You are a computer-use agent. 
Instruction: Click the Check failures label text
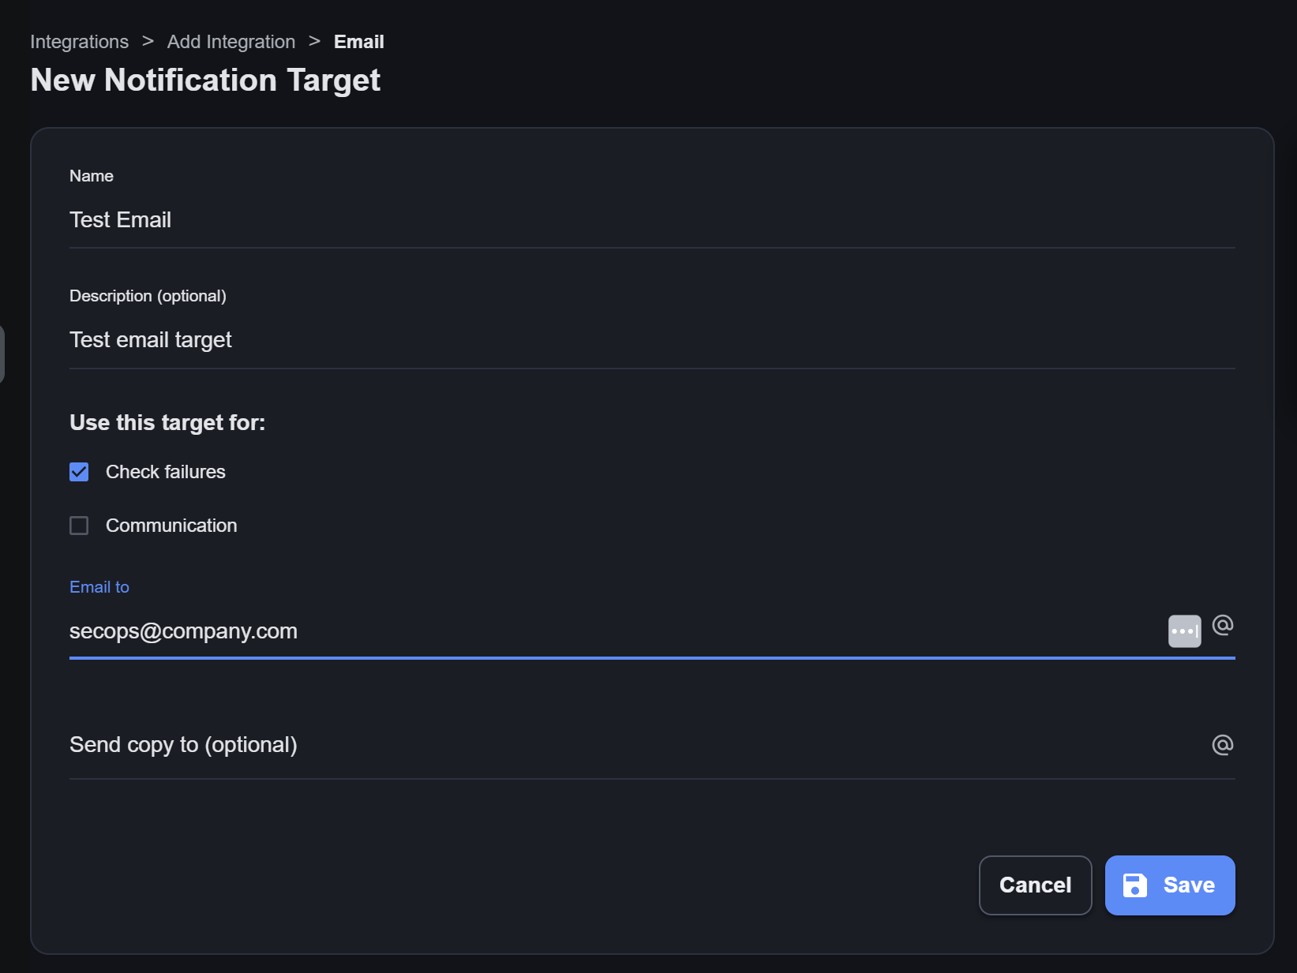pyautogui.click(x=166, y=472)
